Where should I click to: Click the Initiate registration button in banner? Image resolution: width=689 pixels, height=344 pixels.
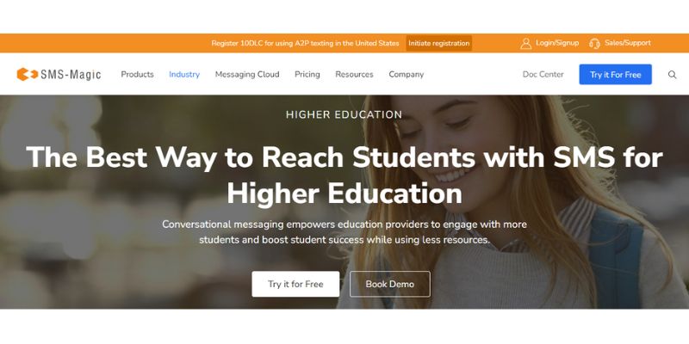[439, 44]
